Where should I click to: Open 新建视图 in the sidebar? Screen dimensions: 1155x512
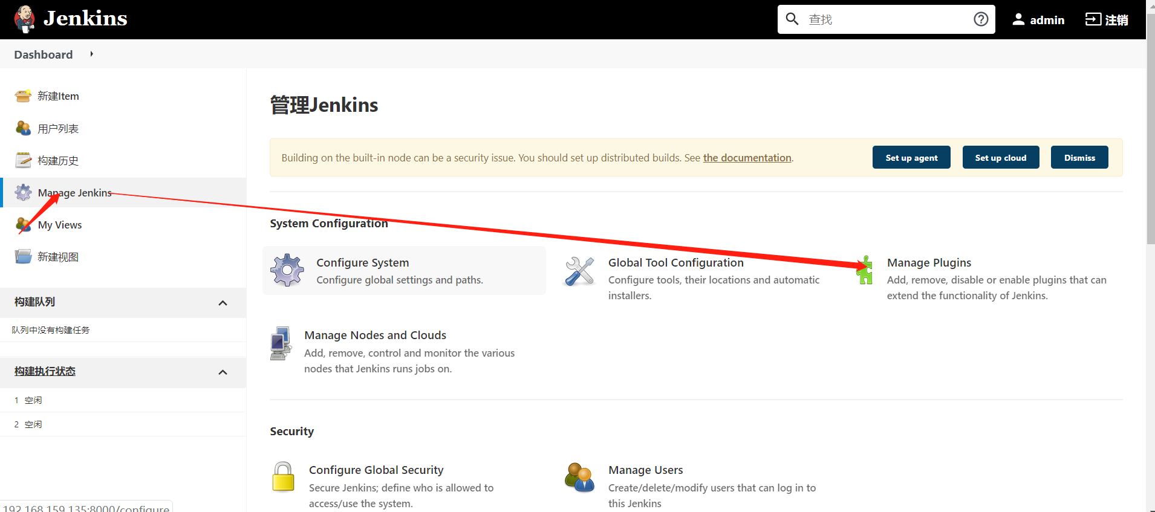coord(58,257)
